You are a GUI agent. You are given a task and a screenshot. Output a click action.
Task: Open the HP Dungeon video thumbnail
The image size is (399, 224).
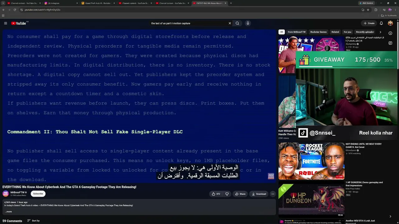(x=311, y=199)
